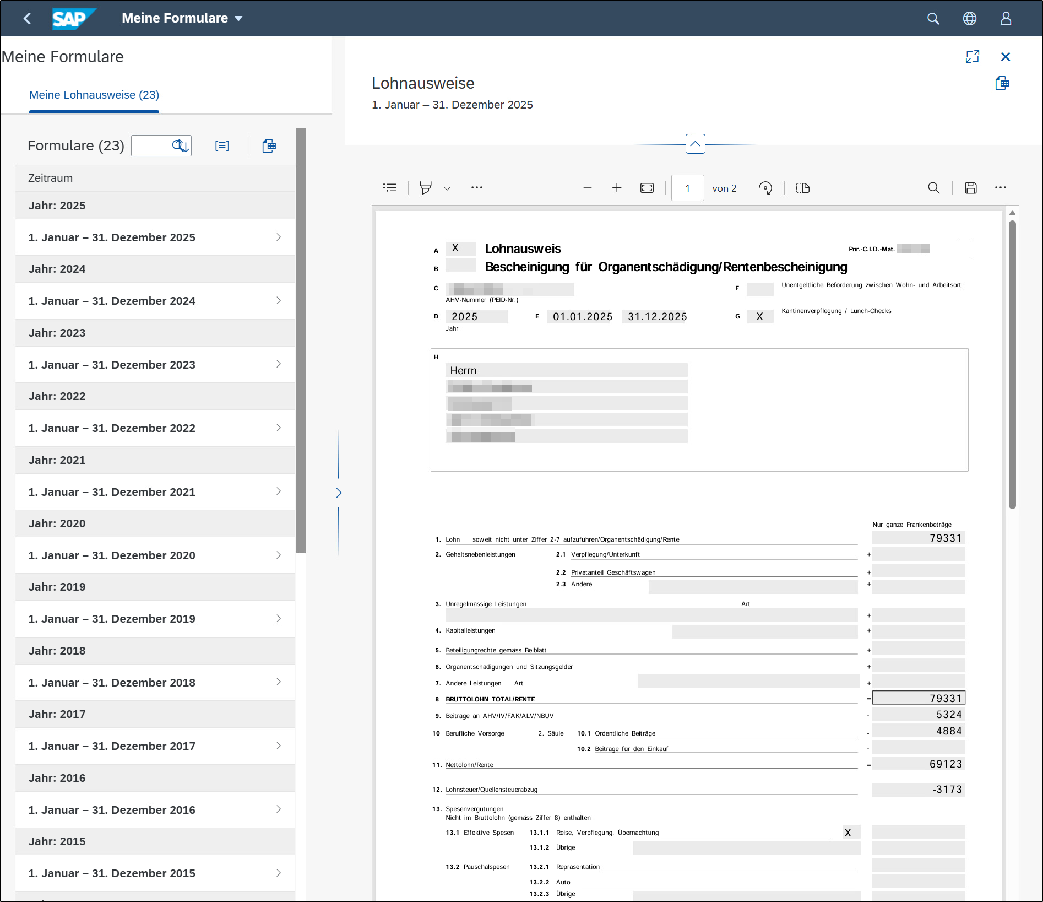Zoom out the PDF document

[x=588, y=188]
